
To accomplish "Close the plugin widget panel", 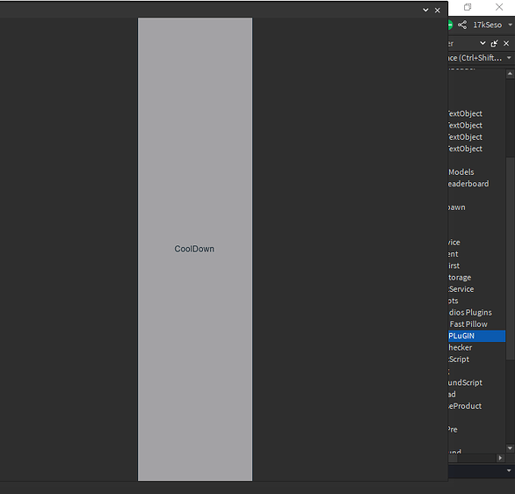I will [x=438, y=11].
